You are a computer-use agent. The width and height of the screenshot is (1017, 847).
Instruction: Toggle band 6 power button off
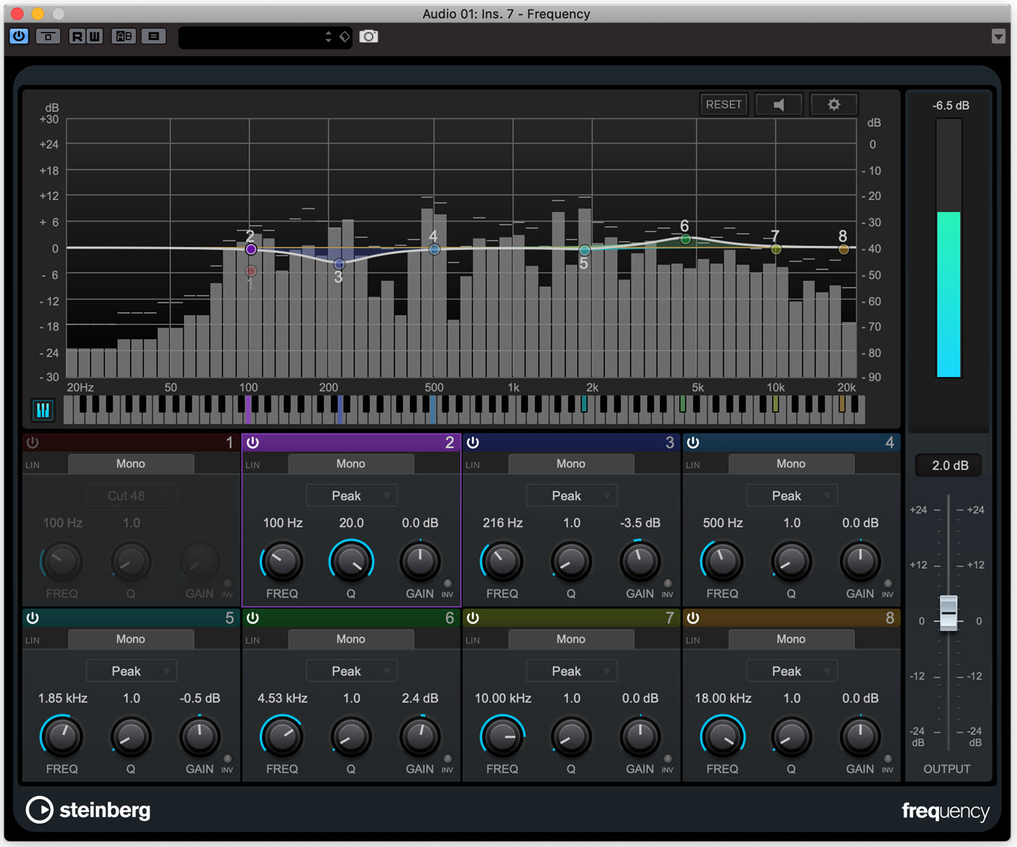click(253, 618)
